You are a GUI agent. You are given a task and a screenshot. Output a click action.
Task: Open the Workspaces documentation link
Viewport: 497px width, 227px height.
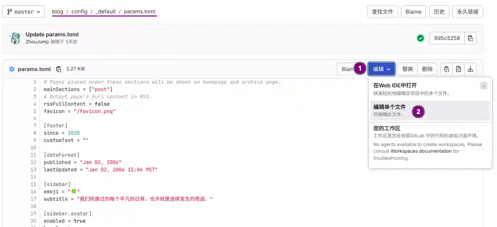pyautogui.click(x=421, y=151)
